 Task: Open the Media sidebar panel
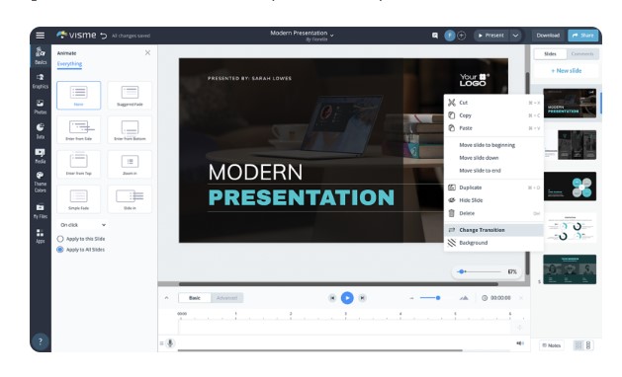(x=41, y=156)
